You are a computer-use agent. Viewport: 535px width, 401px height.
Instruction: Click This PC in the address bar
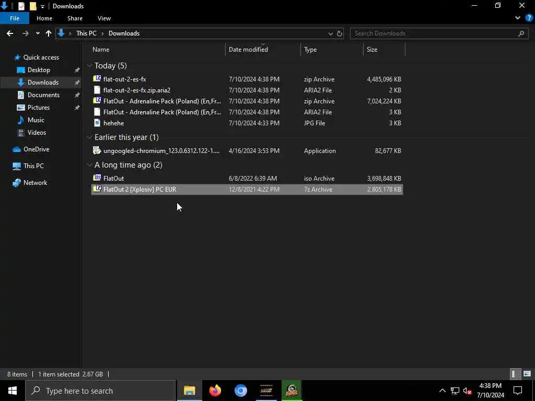pos(86,33)
